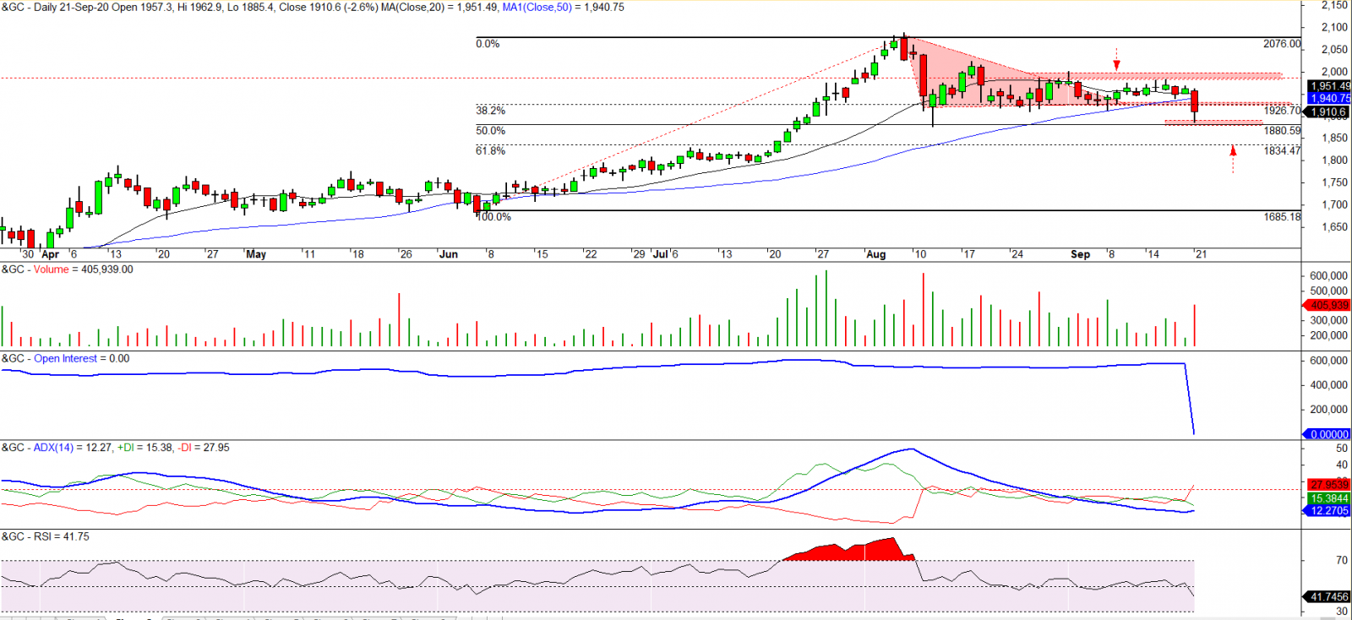Click the 1,750 price axis value
This screenshot has height=620, width=1352.
(x=1334, y=183)
